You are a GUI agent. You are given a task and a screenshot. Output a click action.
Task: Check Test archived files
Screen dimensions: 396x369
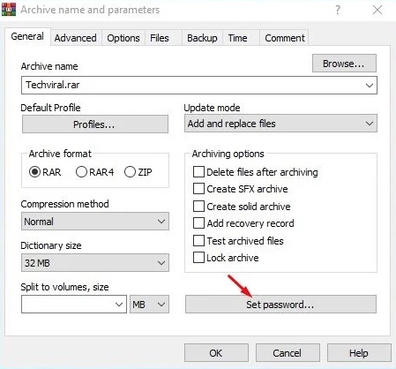[x=198, y=241]
